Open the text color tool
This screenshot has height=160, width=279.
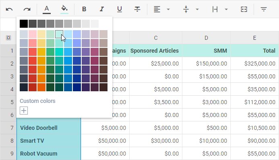pyautogui.click(x=47, y=9)
